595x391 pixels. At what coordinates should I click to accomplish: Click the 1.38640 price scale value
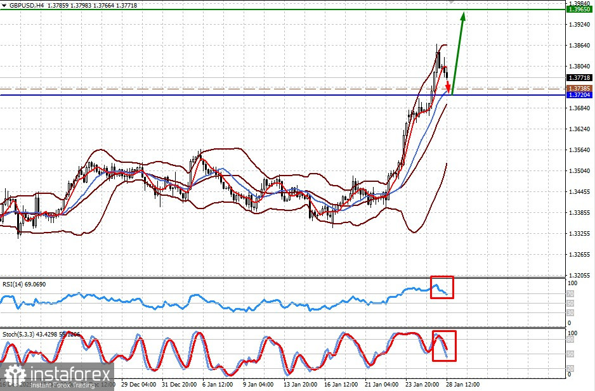[579, 45]
